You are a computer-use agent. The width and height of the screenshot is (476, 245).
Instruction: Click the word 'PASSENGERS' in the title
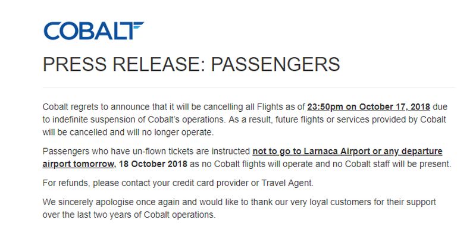(x=275, y=64)
